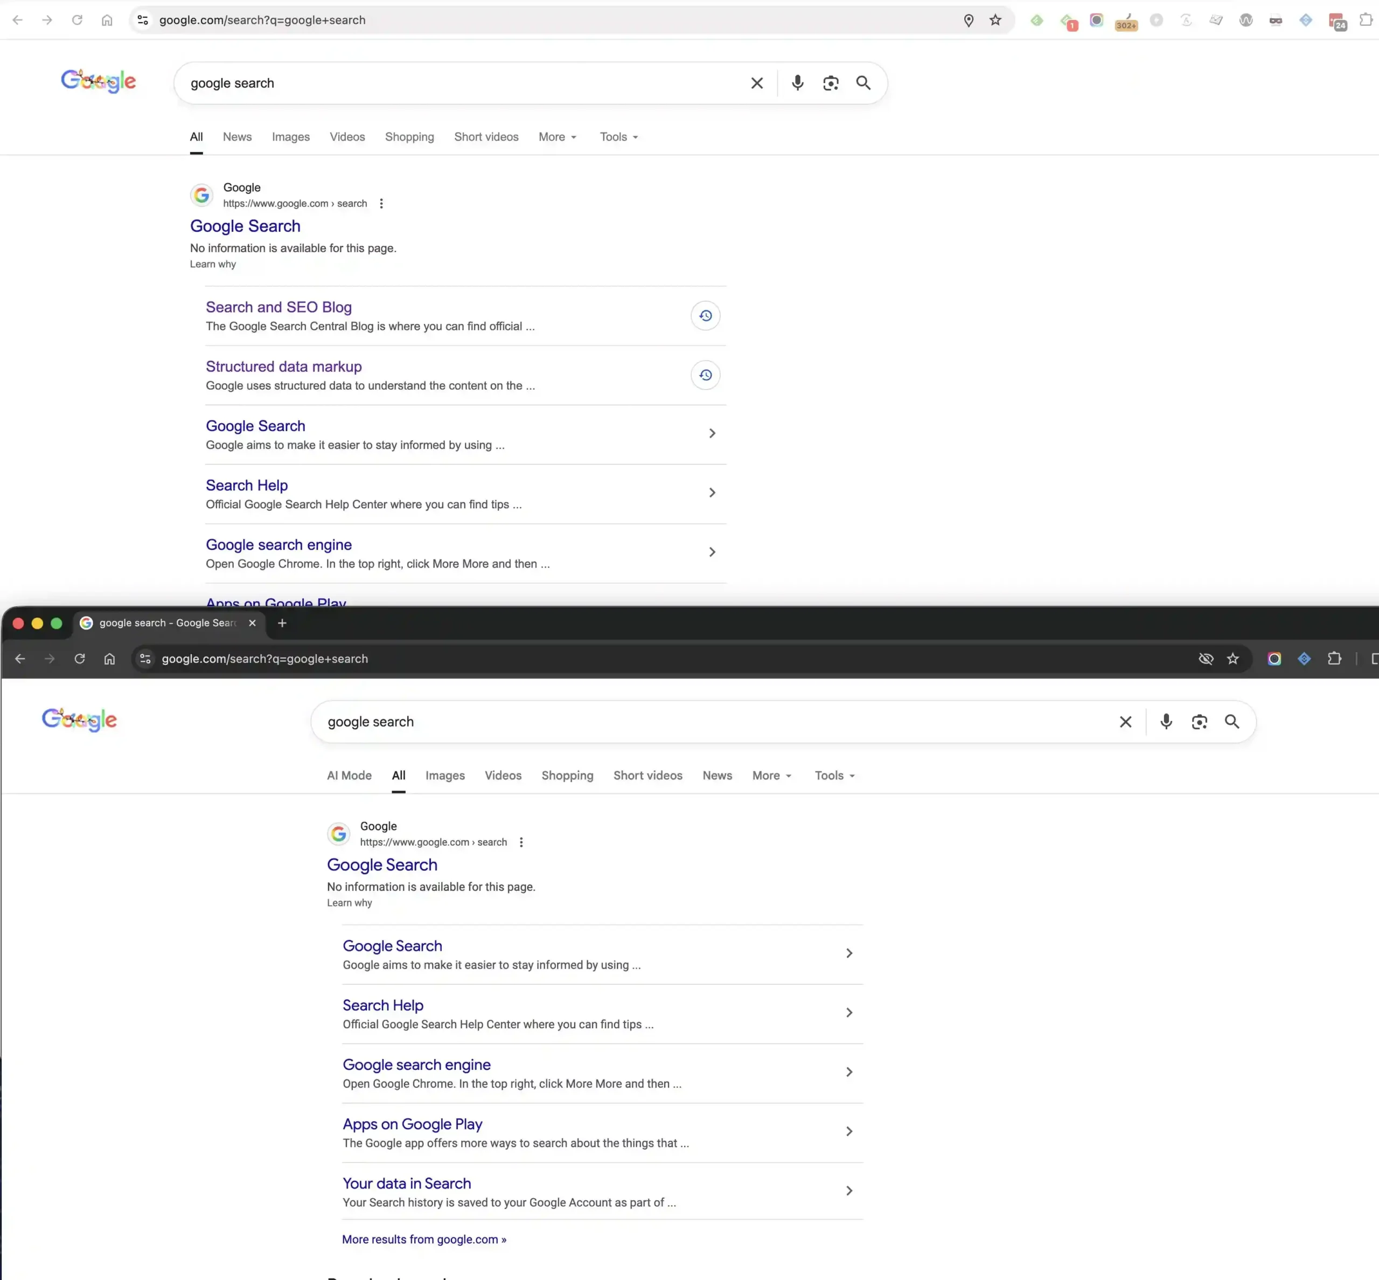Image resolution: width=1379 pixels, height=1280 pixels.
Task: Clear the search box in the light window
Action: click(757, 83)
